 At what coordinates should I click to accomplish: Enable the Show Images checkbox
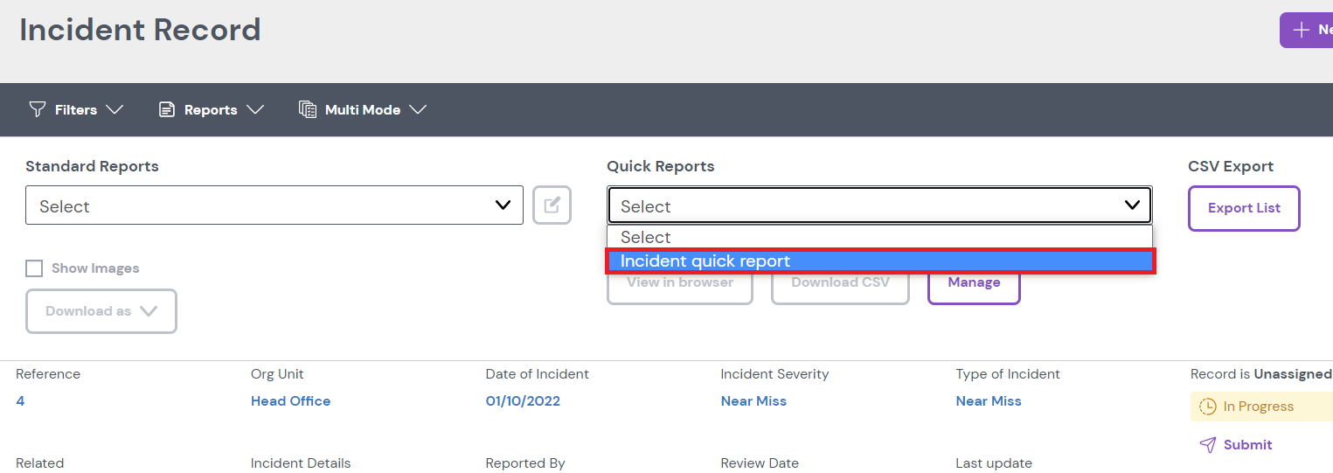[x=34, y=268]
